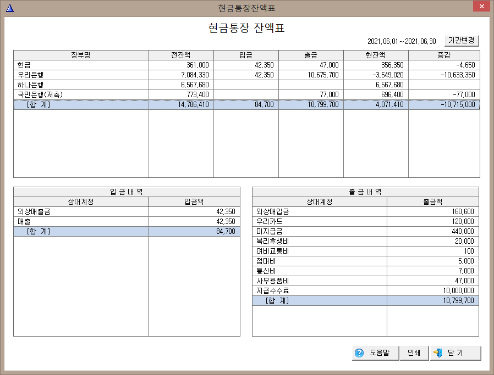Click the -10,633,350 change cell
Viewport: 494px width, 375px height.
click(444, 75)
